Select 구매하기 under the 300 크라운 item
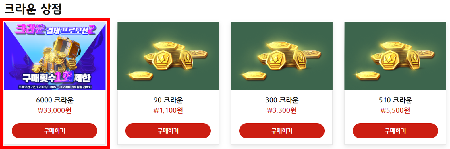This screenshot has width=450, height=149. point(282,131)
